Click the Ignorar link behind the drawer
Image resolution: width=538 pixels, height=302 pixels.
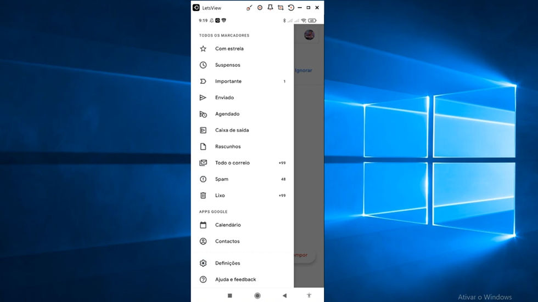(x=303, y=70)
